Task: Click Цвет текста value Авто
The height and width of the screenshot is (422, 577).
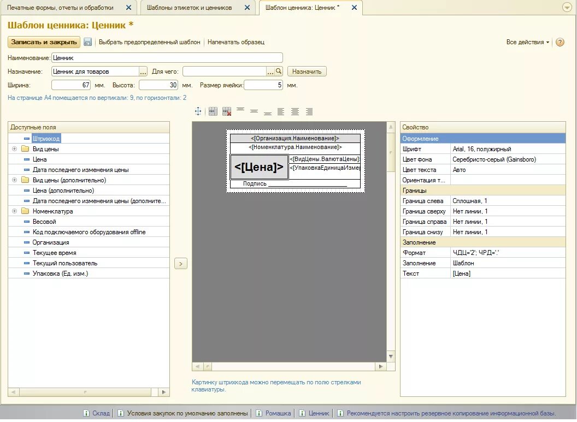Action: coord(508,170)
